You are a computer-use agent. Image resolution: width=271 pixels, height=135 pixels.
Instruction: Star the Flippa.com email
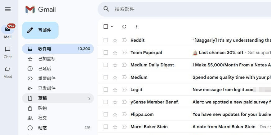click(x=115, y=115)
